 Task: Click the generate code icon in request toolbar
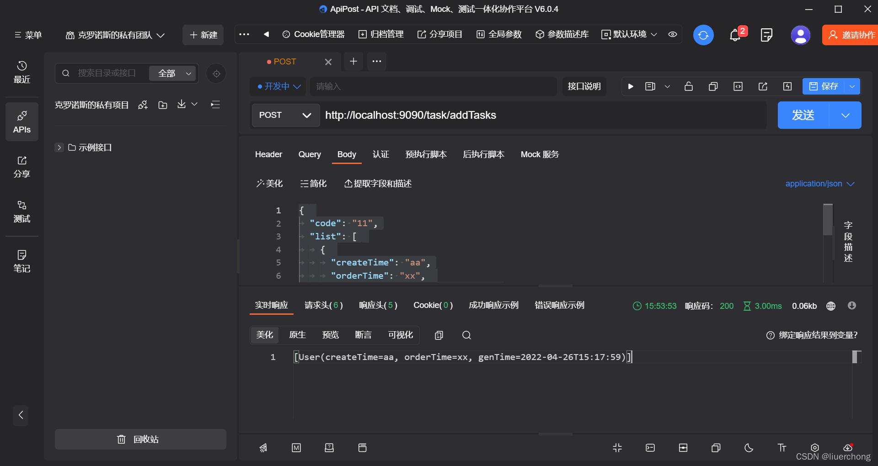738,86
